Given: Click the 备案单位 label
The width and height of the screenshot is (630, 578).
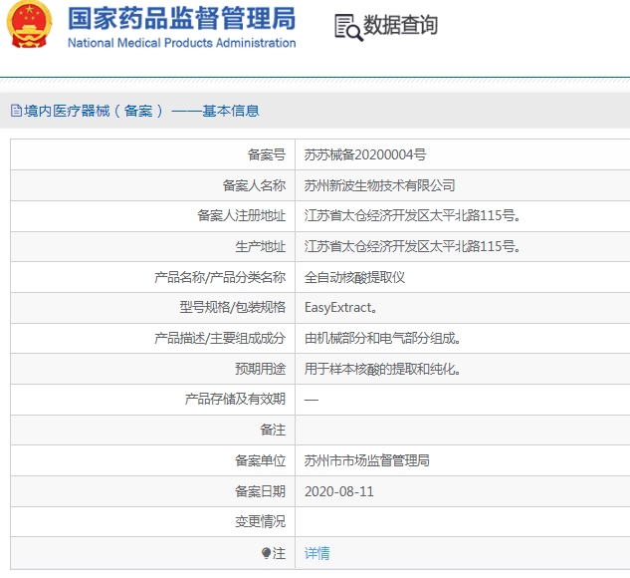Looking at the screenshot, I should [261, 460].
